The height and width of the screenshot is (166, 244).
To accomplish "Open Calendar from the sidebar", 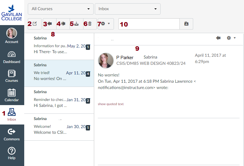I will pyautogui.click(x=12, y=95).
